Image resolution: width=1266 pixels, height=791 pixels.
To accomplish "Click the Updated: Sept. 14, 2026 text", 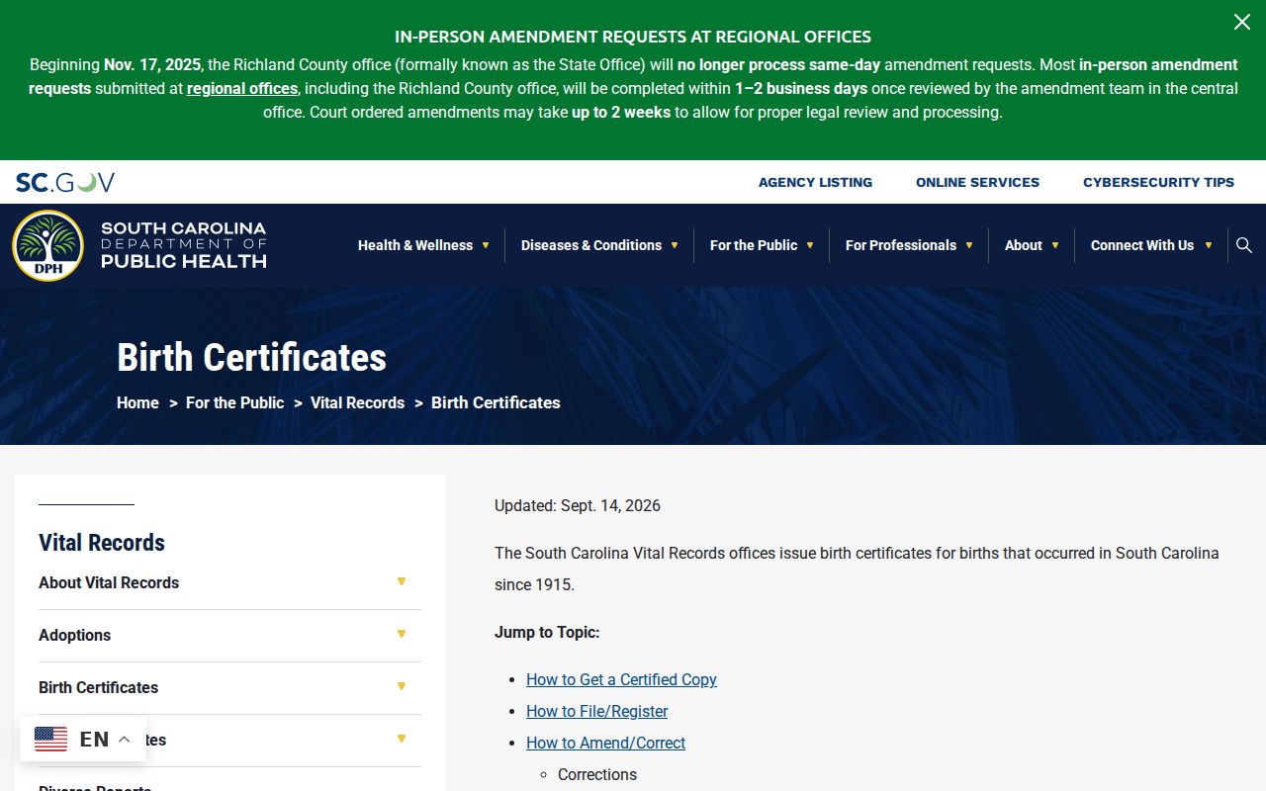I will (x=578, y=505).
